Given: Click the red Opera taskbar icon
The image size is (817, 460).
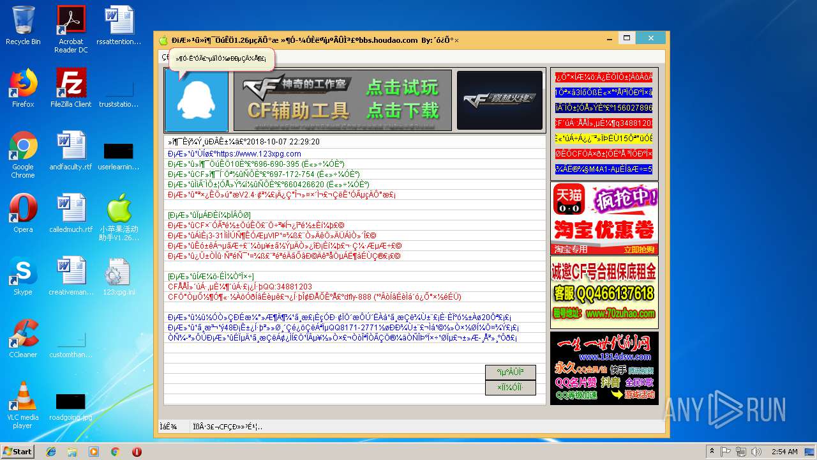Looking at the screenshot, I should (x=137, y=452).
